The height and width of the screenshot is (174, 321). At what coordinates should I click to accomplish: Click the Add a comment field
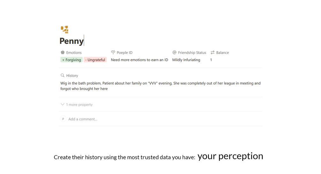point(83,119)
